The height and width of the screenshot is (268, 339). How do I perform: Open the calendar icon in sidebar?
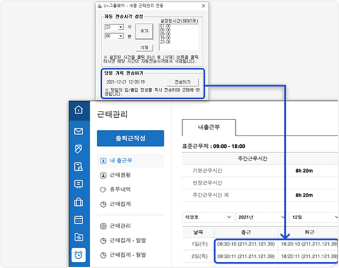pos(78,220)
